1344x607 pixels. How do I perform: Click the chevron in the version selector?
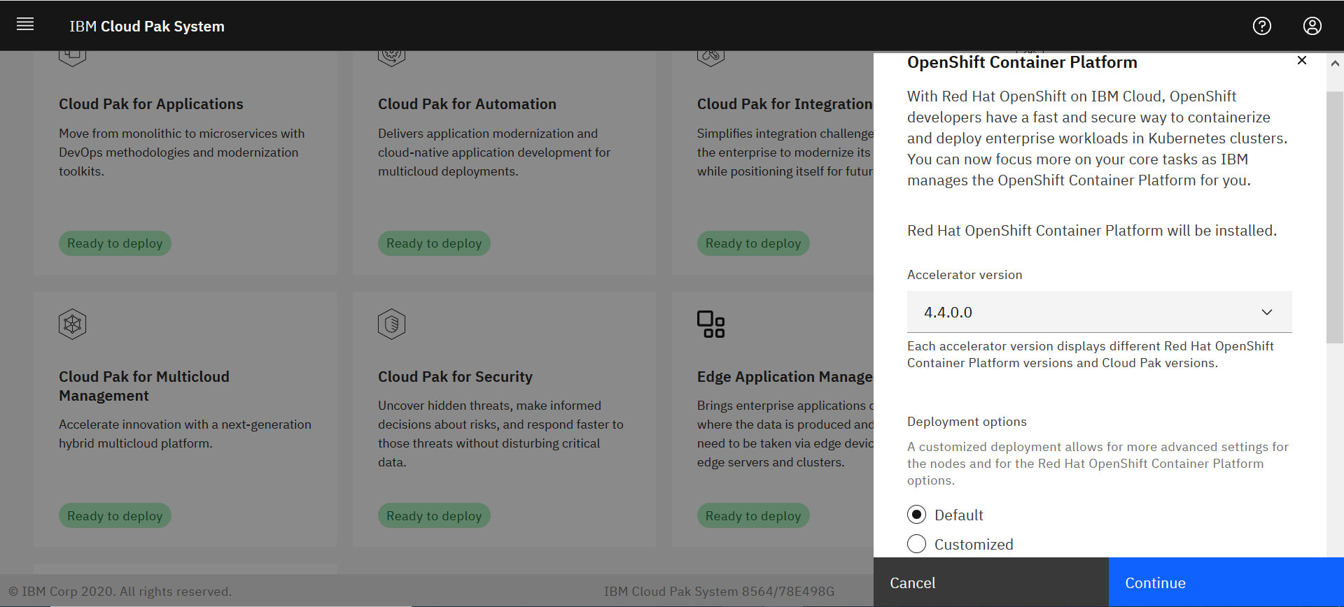click(x=1266, y=312)
